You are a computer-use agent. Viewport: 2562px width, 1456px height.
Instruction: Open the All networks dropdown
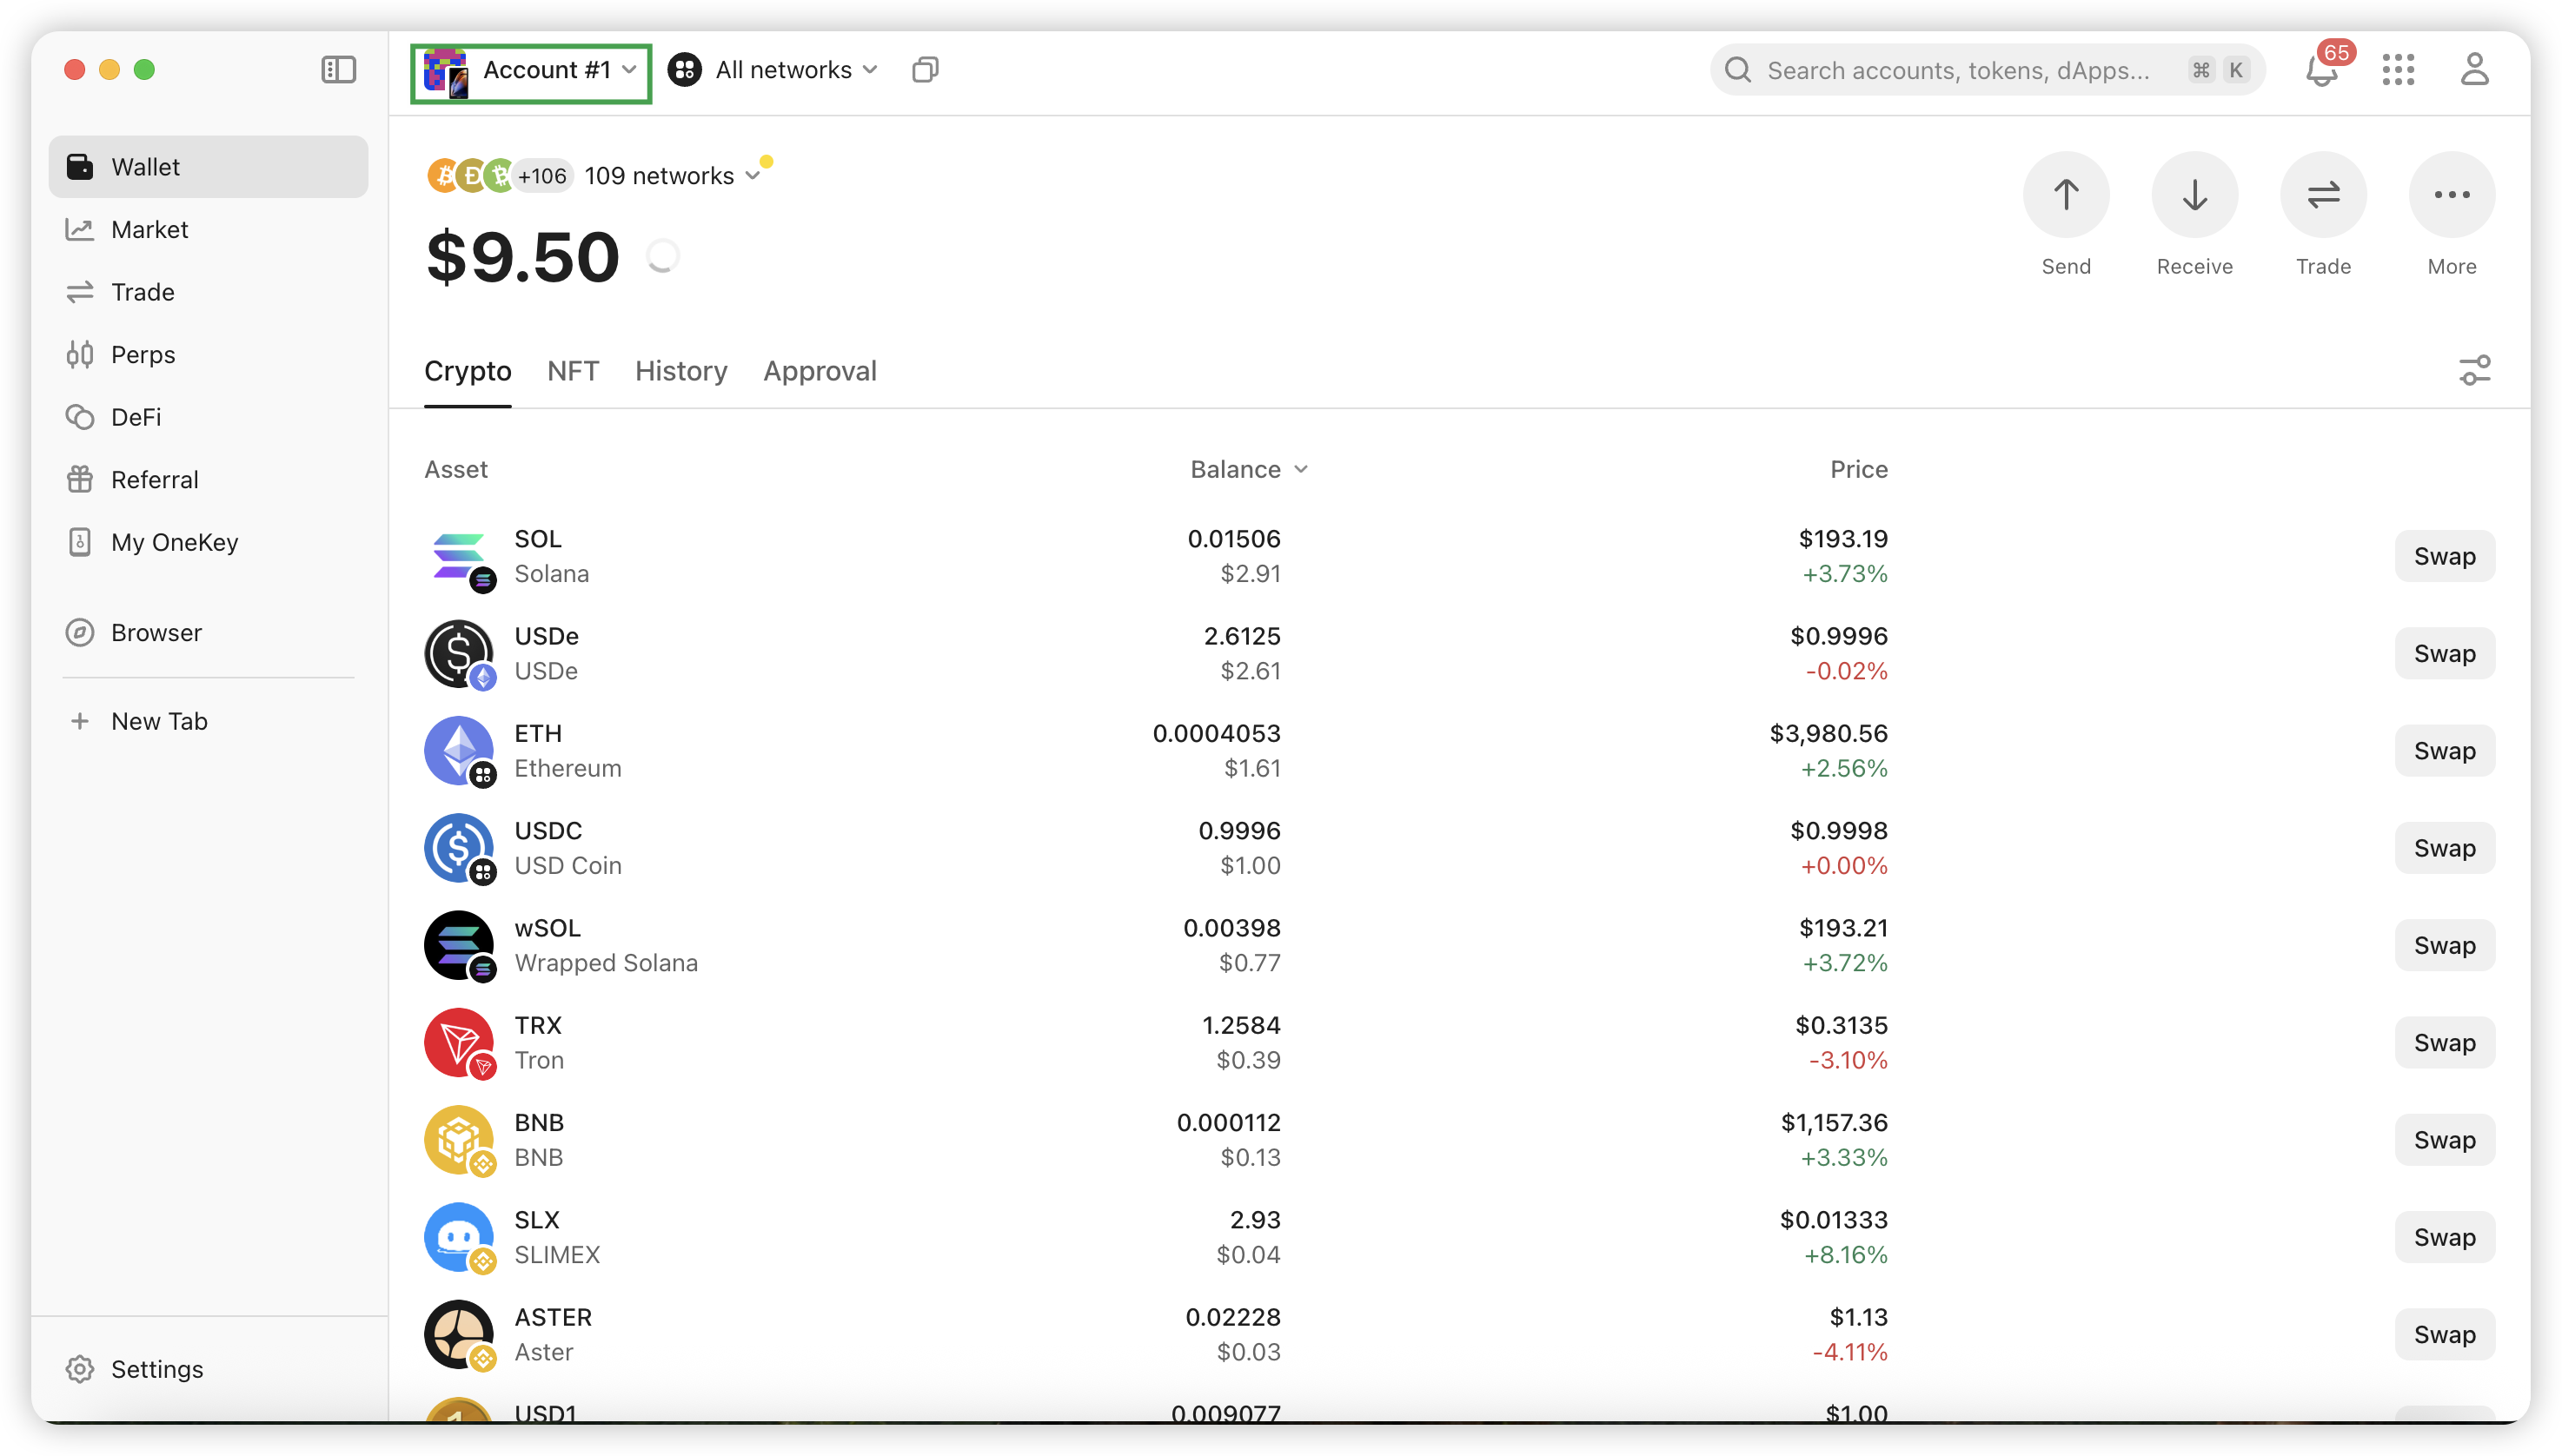pos(773,70)
